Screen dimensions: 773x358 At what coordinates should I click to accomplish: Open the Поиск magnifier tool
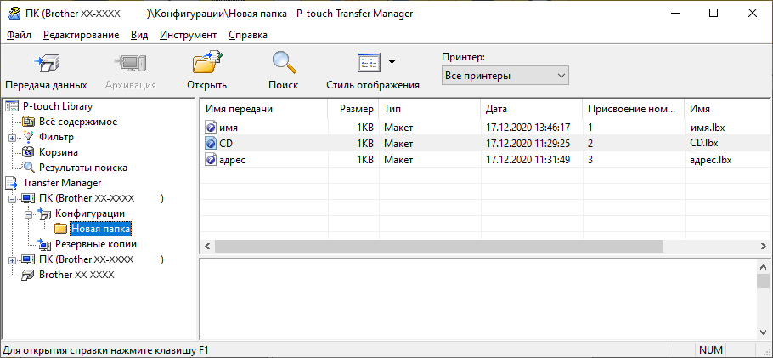pos(283,65)
